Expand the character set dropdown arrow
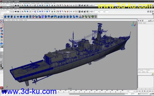 click(139, 94)
